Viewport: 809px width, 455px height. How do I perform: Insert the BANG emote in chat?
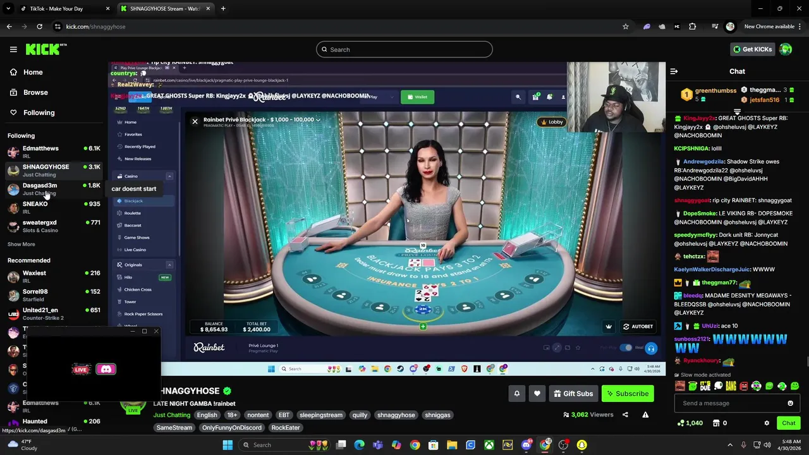[731, 386]
